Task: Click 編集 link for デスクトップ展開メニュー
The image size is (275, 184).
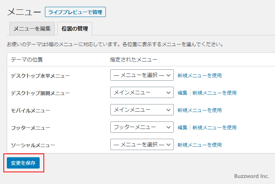Action: 182,93
